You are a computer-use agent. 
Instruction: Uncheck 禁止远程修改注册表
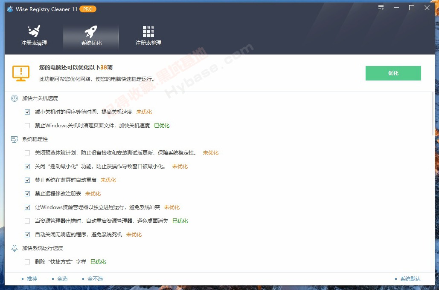(x=27, y=193)
